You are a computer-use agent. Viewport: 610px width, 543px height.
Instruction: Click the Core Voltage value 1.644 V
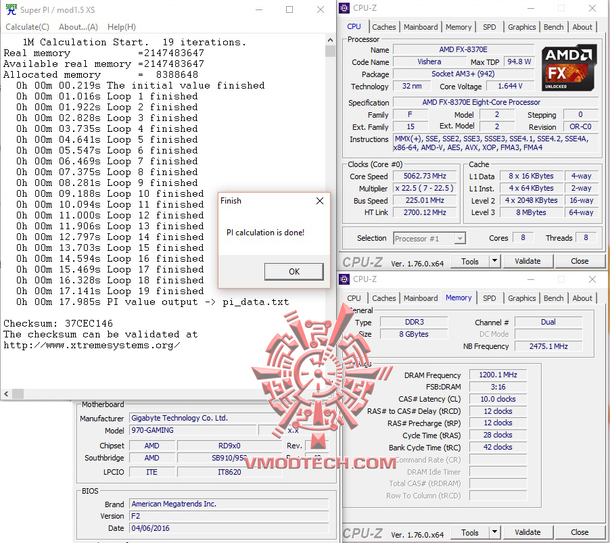(510, 86)
